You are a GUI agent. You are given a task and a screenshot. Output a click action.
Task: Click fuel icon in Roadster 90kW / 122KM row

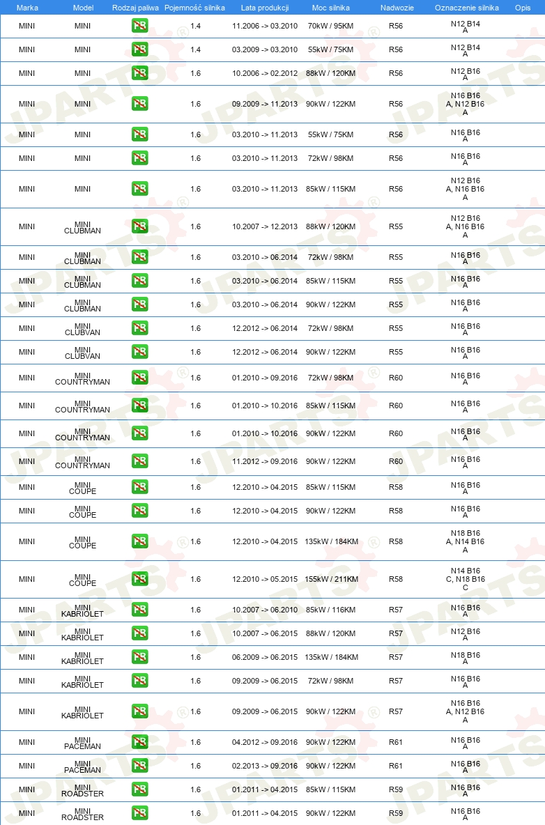click(x=139, y=813)
